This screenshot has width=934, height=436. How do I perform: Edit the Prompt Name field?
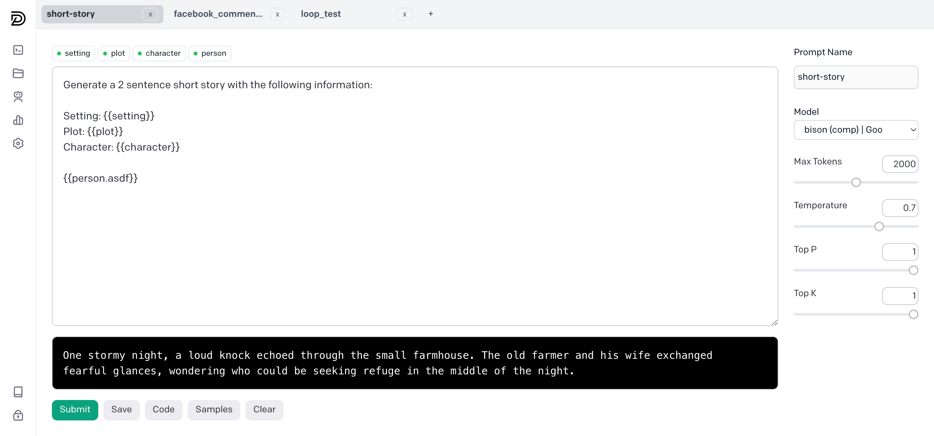(x=856, y=77)
